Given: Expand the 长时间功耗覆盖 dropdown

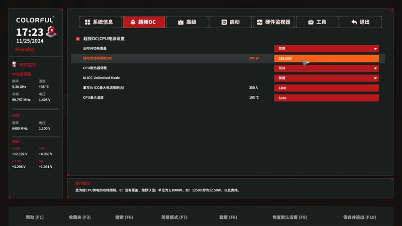Looking at the screenshot, I should [326, 48].
